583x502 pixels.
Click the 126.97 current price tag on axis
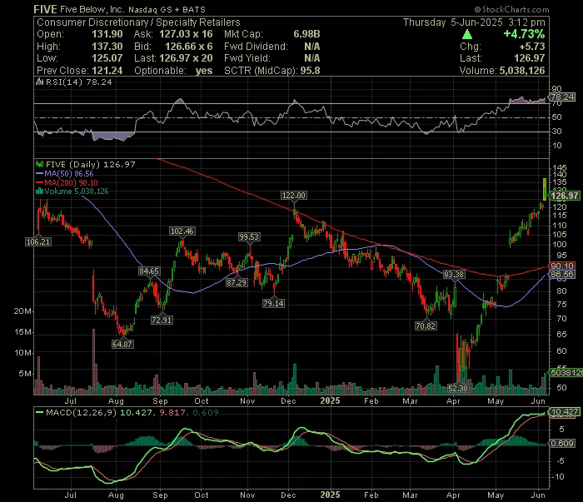tap(565, 196)
